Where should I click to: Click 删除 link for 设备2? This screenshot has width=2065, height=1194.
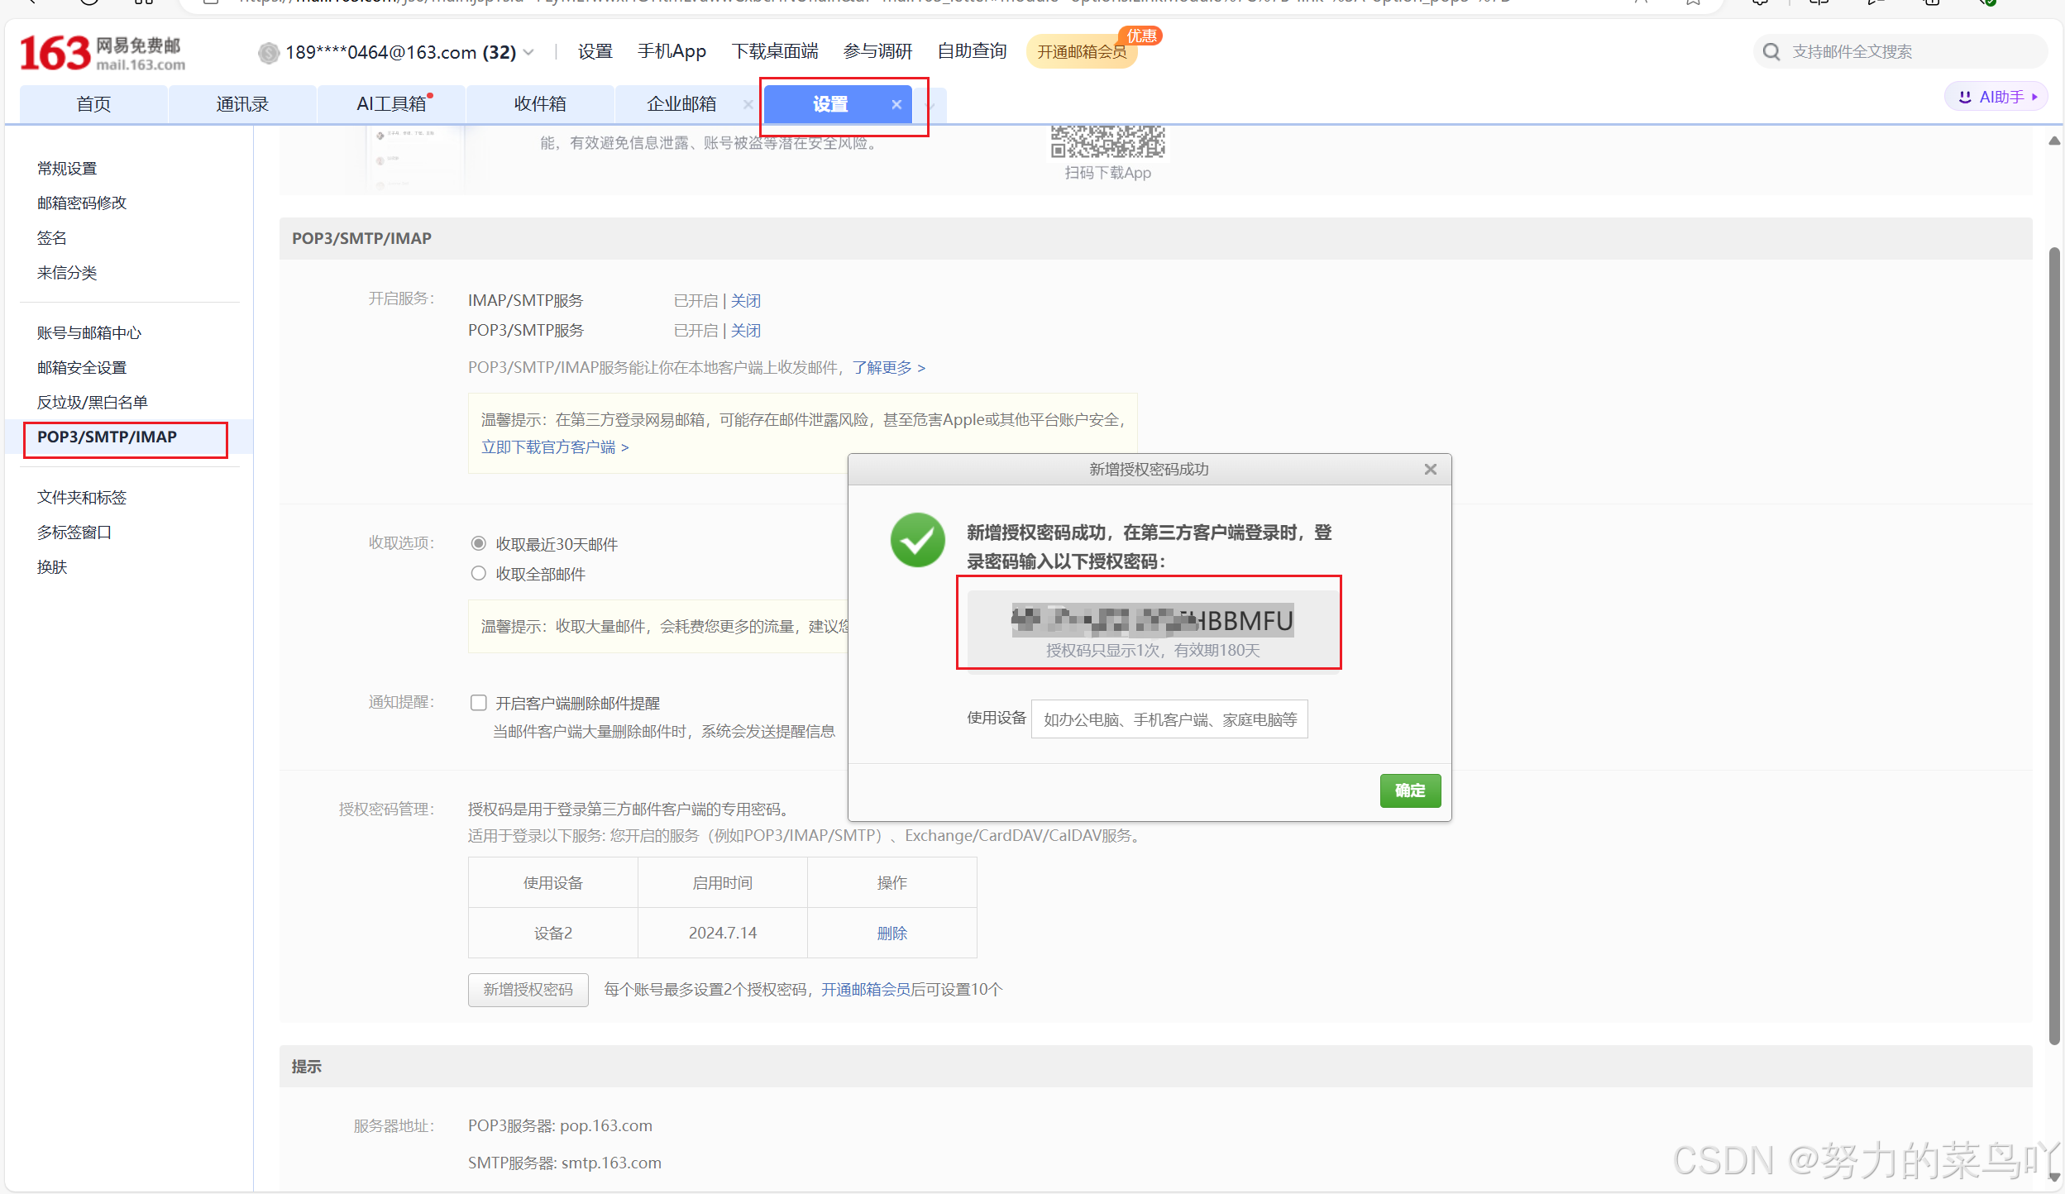891,933
